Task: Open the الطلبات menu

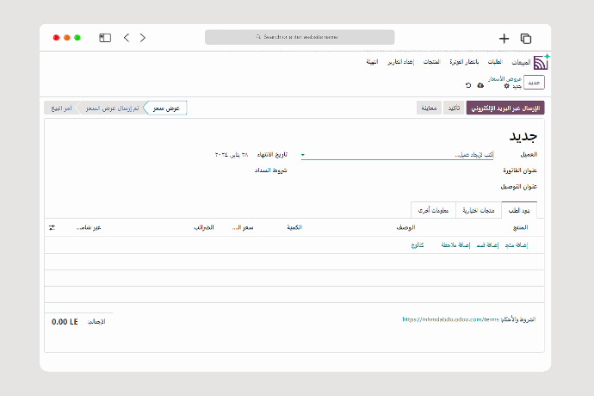Action: pos(495,62)
